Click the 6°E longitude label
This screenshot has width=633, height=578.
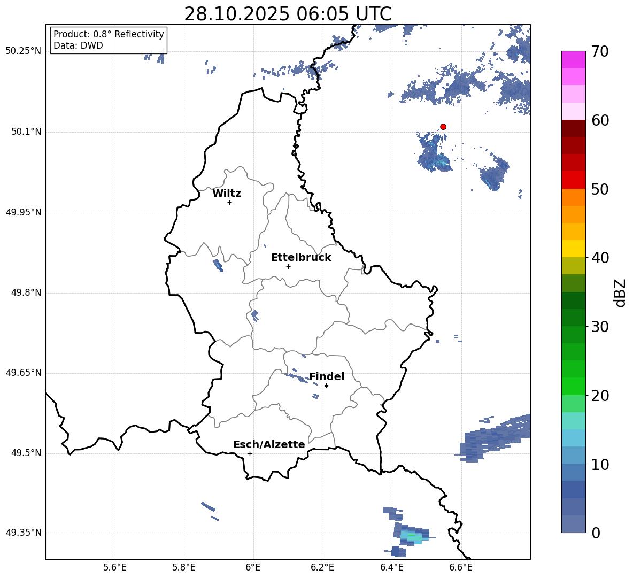pyautogui.click(x=253, y=567)
